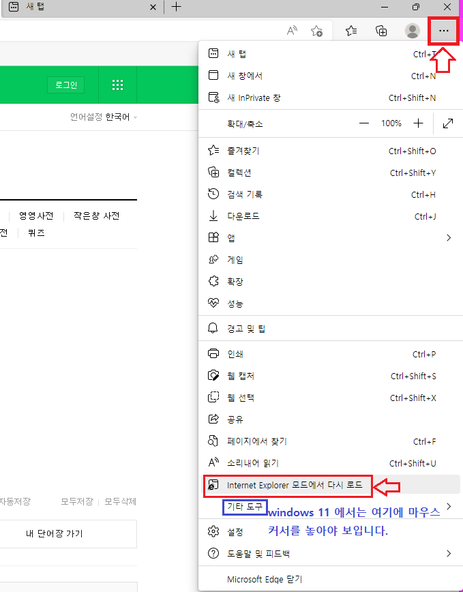Select the 새 탭 browser tab

tap(82, 8)
